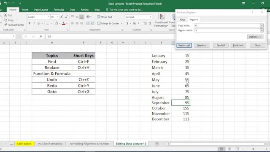Screen dimensions: 270x152
Task: Open the Page Layout tab
Action: coord(41,10)
